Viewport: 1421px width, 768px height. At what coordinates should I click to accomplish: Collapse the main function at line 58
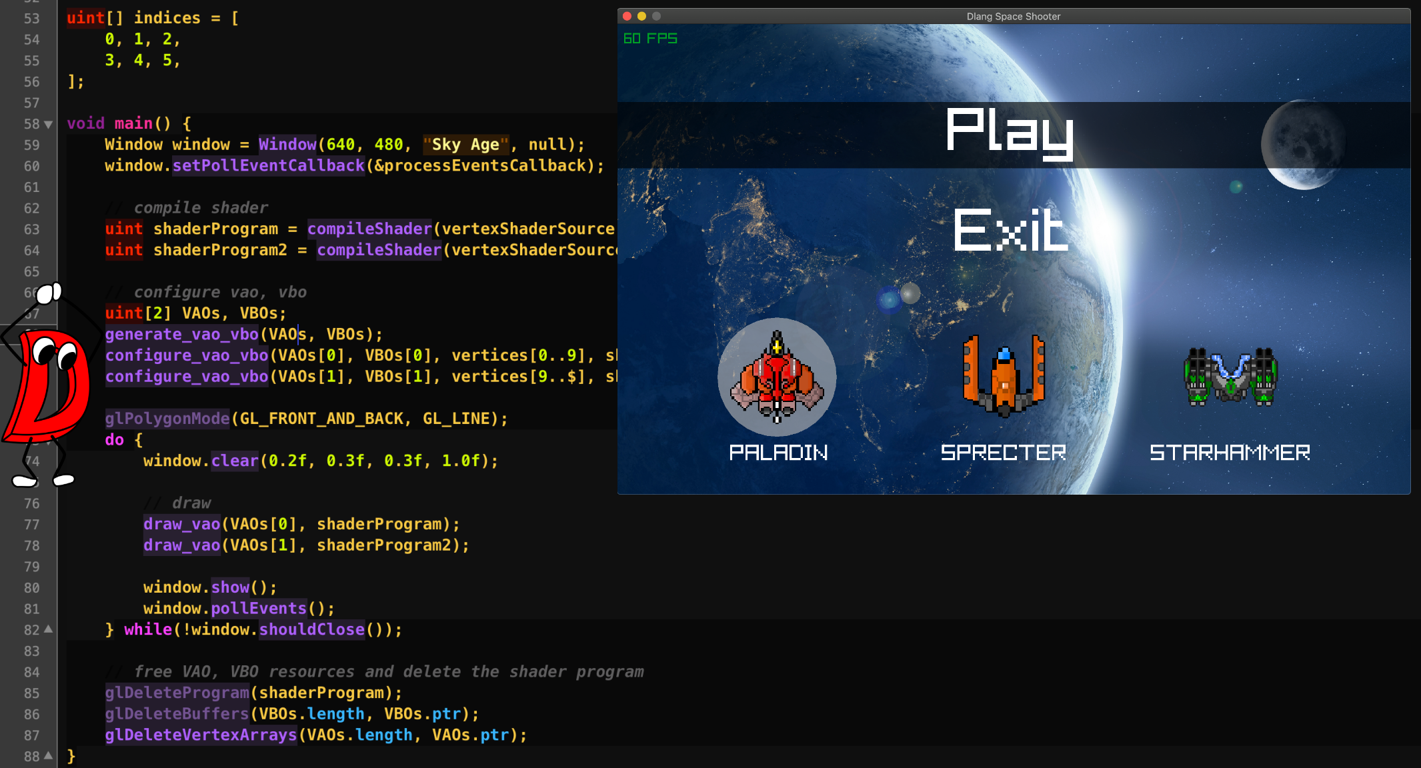click(x=48, y=124)
